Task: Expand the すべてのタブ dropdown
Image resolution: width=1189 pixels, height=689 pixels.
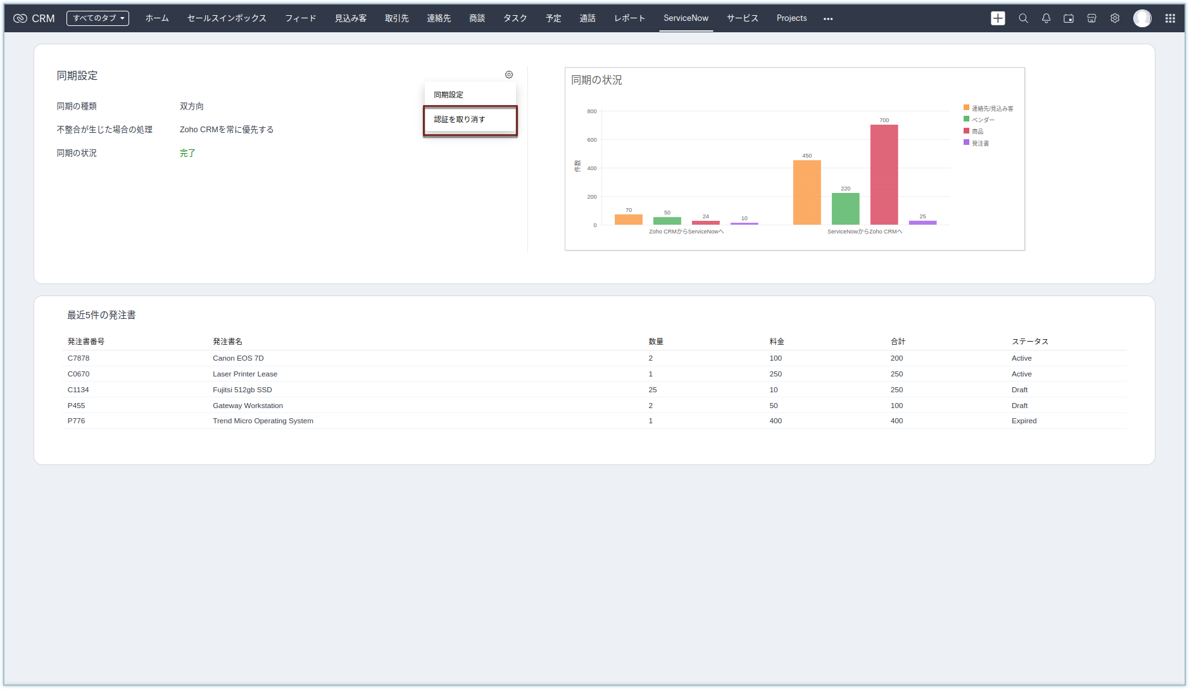Action: tap(98, 18)
